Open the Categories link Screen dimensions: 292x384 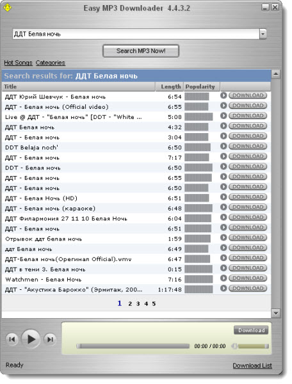pyautogui.click(x=51, y=63)
